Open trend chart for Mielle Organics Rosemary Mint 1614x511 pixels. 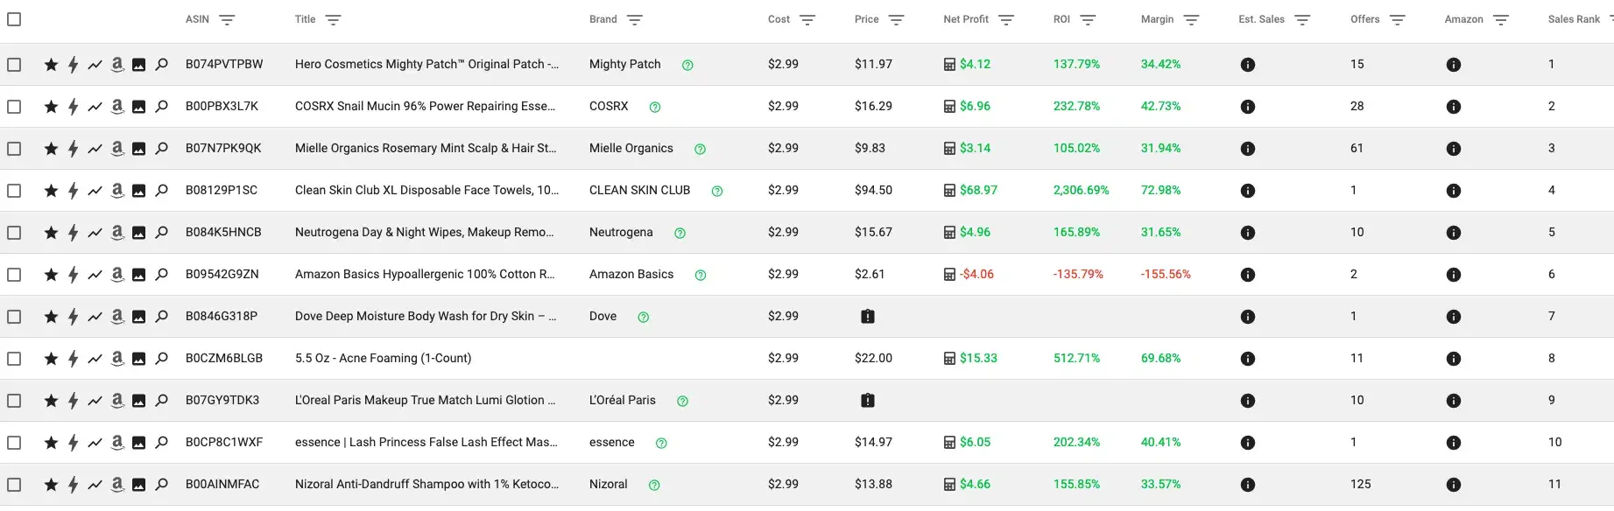[95, 149]
